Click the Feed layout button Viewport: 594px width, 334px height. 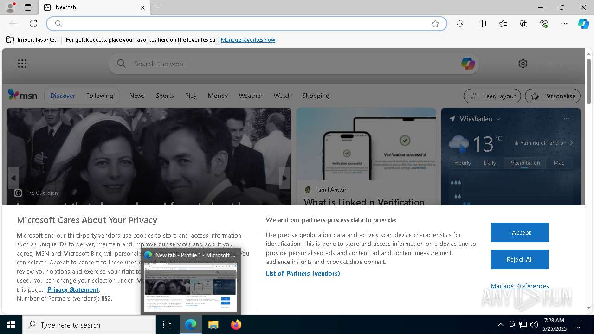pyautogui.click(x=492, y=96)
